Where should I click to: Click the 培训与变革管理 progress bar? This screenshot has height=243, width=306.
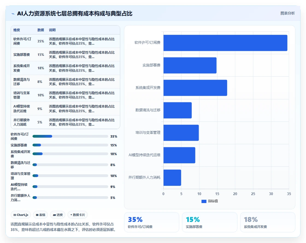pyautogui.click(x=70, y=176)
